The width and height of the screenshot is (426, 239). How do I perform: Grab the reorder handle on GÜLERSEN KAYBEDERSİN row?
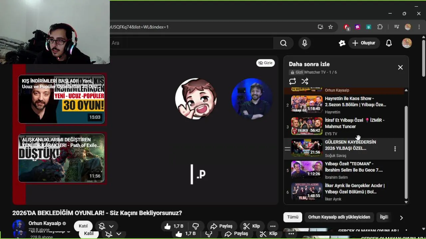pyautogui.click(x=288, y=149)
